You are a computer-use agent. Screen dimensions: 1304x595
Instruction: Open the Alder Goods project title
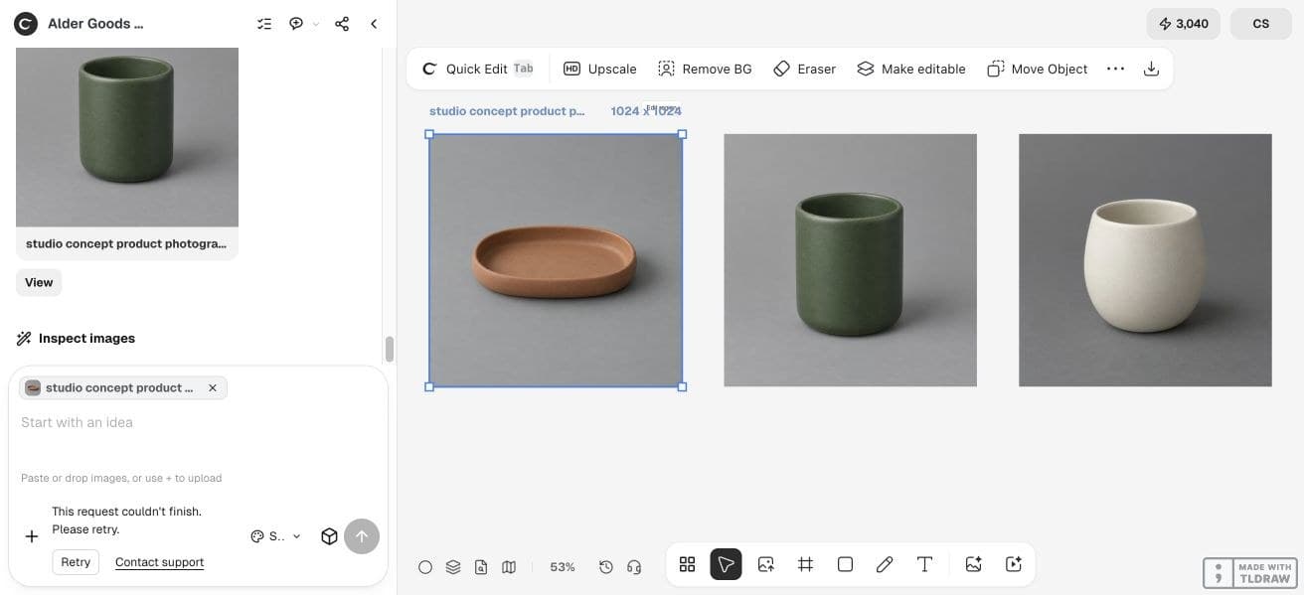(x=95, y=24)
